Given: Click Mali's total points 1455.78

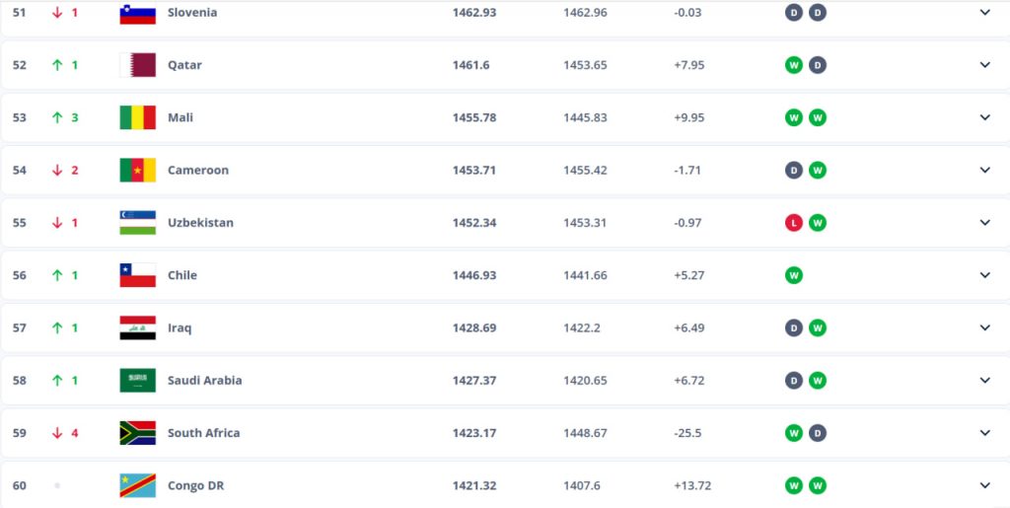Looking at the screenshot, I should 474,117.
